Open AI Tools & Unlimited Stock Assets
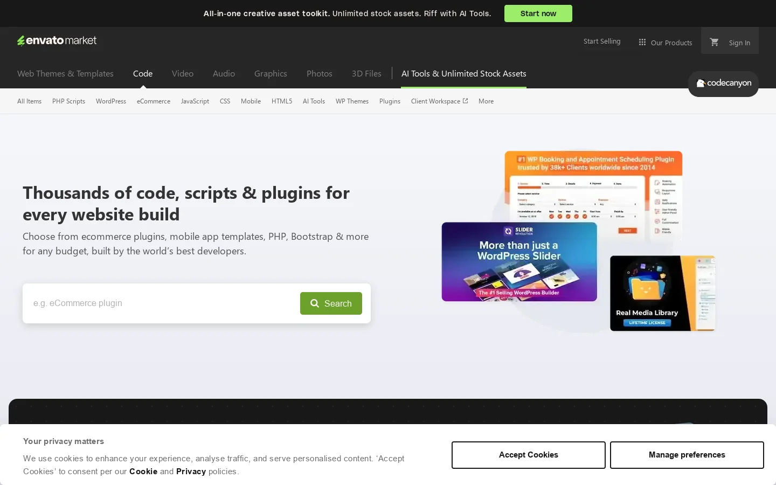776x485 pixels. pos(464,73)
